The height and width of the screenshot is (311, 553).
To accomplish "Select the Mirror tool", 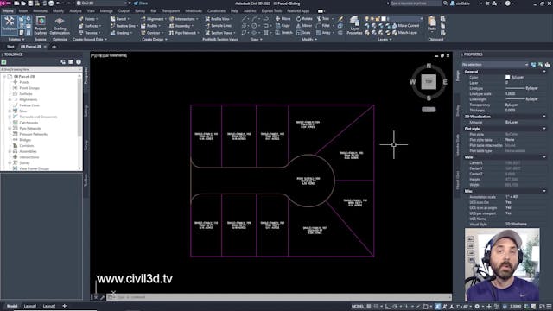I will click(304, 26).
